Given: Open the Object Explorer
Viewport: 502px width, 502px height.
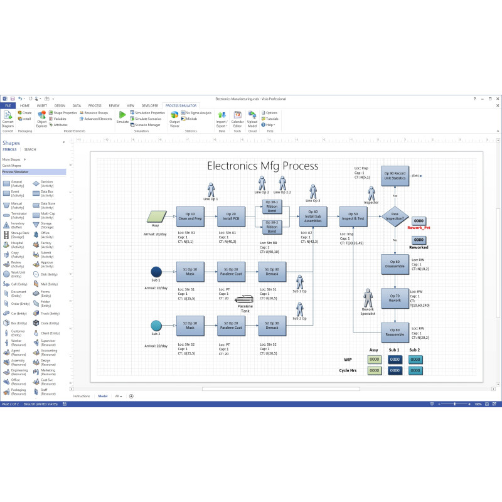Looking at the screenshot, I should (x=42, y=118).
